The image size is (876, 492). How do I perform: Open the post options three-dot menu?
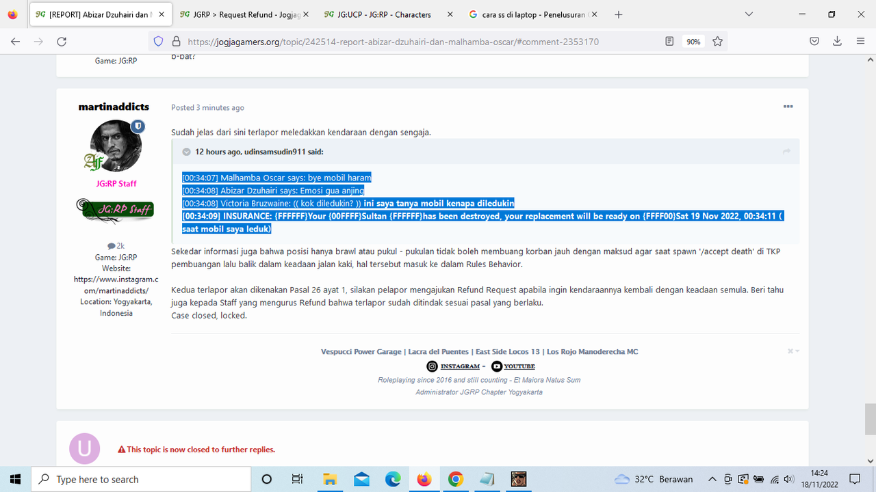point(788,107)
